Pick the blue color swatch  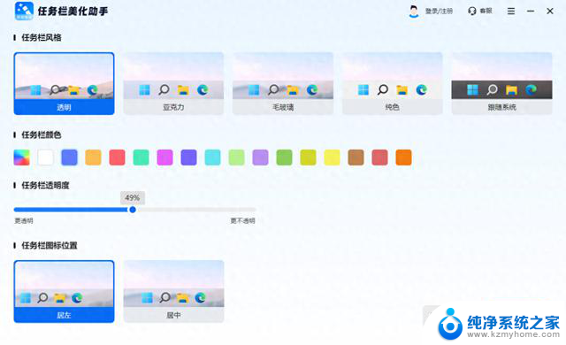[69, 157]
